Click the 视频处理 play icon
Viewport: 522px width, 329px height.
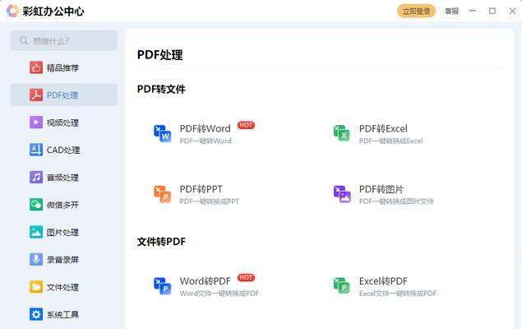pyautogui.click(x=36, y=123)
